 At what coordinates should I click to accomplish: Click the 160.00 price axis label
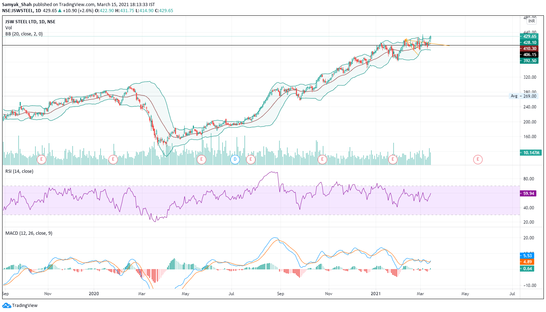(530, 137)
